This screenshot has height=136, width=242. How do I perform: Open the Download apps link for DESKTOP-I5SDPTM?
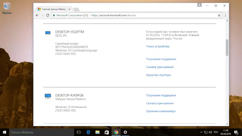pos(160,67)
